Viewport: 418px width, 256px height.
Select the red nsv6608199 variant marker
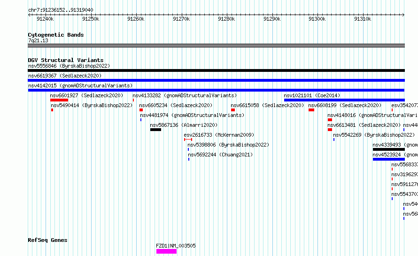pos(311,110)
